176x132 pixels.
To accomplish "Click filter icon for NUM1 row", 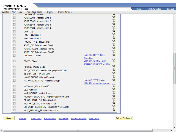I will tap(114, 34).
